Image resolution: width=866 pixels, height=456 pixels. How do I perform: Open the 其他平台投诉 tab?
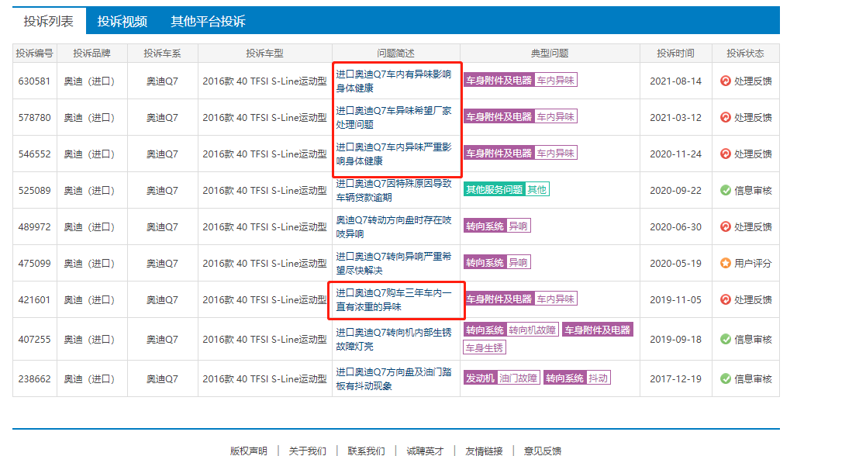tap(209, 21)
